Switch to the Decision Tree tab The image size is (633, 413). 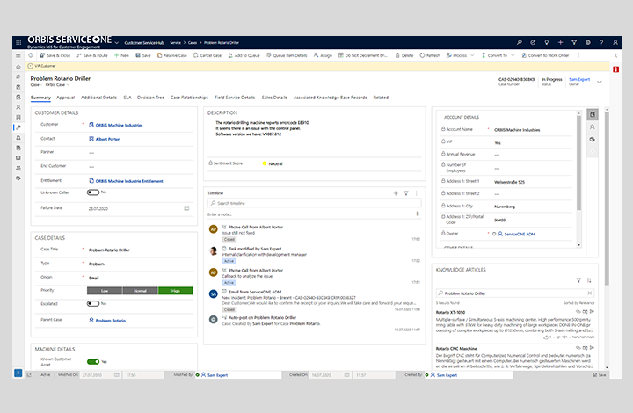pyautogui.click(x=152, y=98)
